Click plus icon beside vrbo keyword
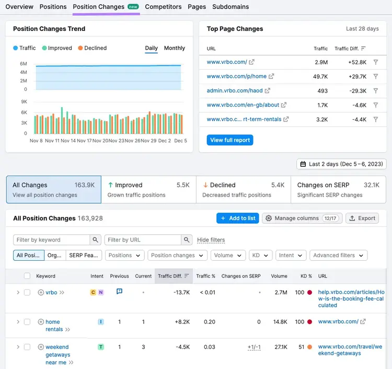The width and height of the screenshot is (392, 369). tap(41, 292)
